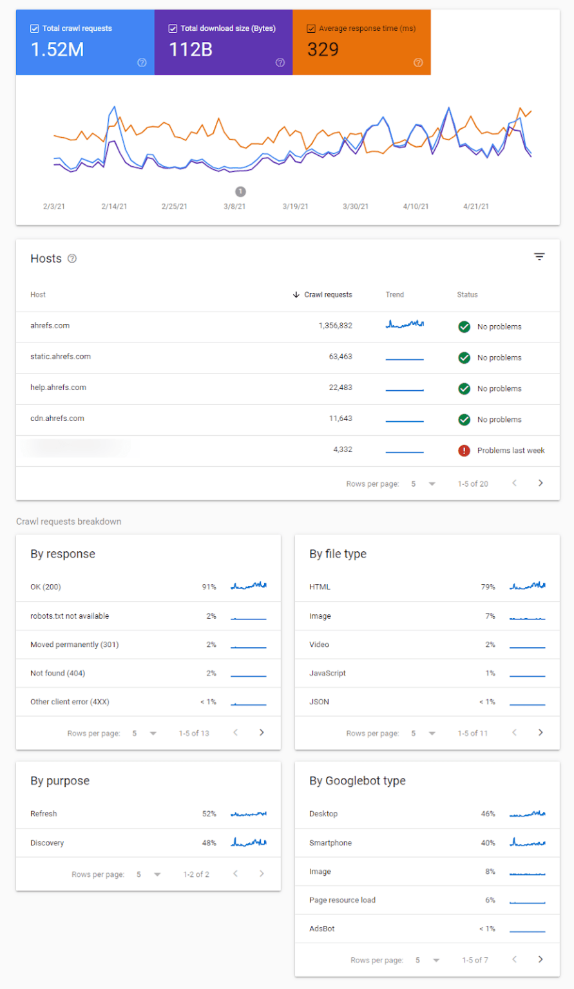Click the green No problems icon for ahrefs.com

click(x=464, y=326)
